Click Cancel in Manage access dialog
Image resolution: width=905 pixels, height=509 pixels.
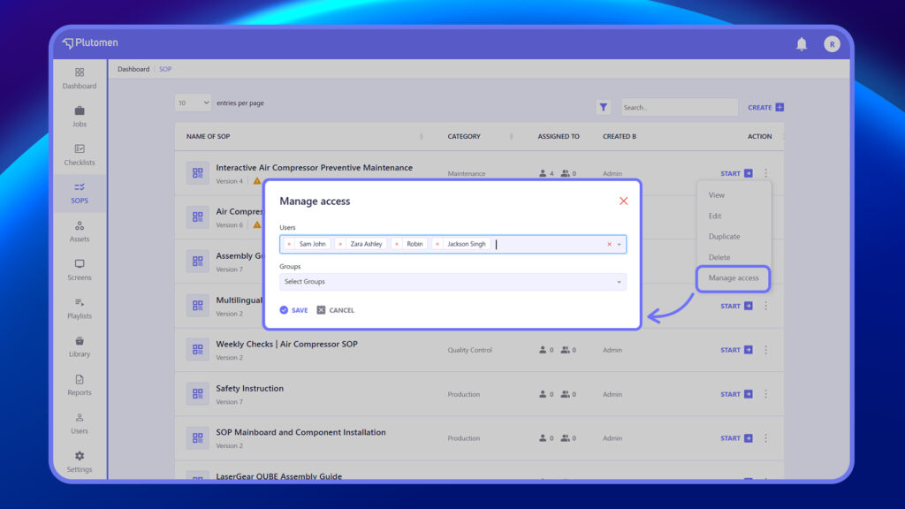(335, 310)
